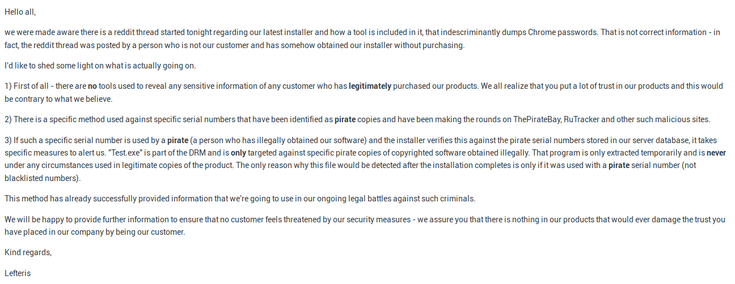This screenshot has width=735, height=284.
Task: Click the phrase "blacklisted numbers" in parentheses
Action: coord(41,178)
